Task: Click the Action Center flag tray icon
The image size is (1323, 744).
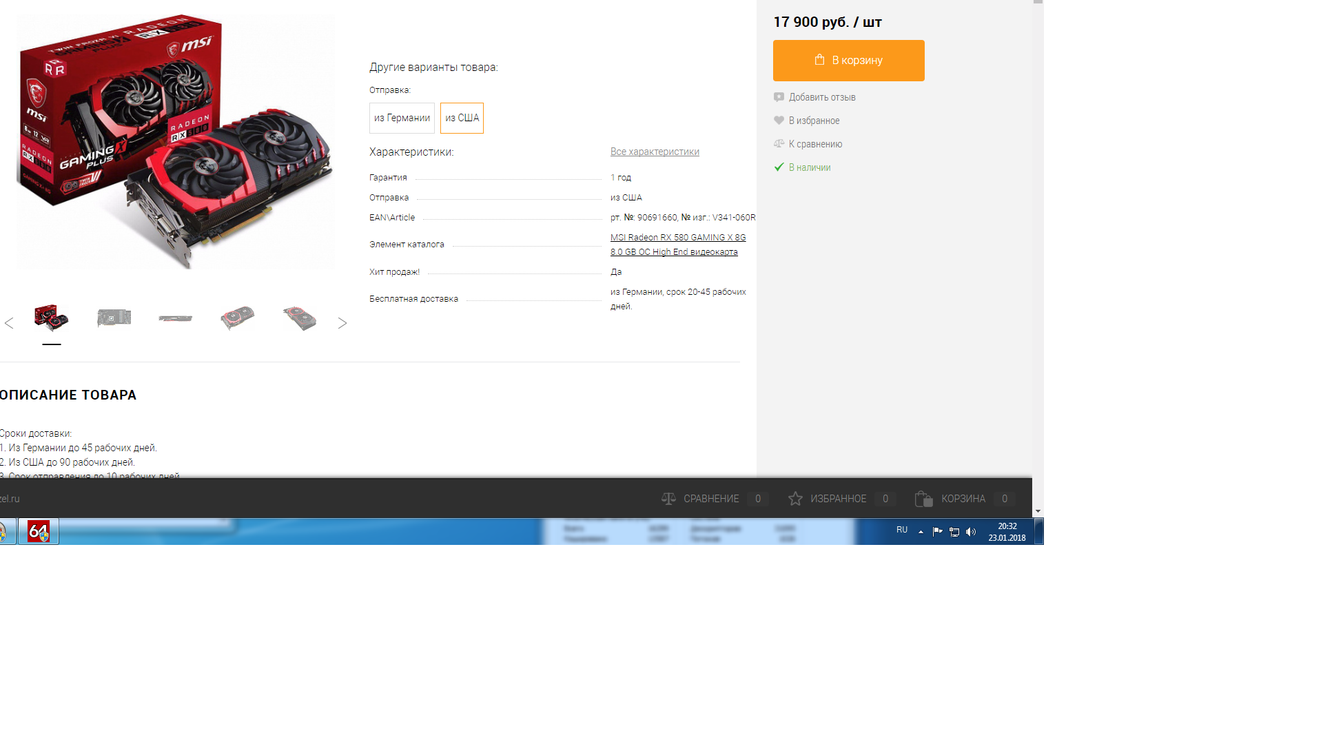Action: pyautogui.click(x=937, y=531)
